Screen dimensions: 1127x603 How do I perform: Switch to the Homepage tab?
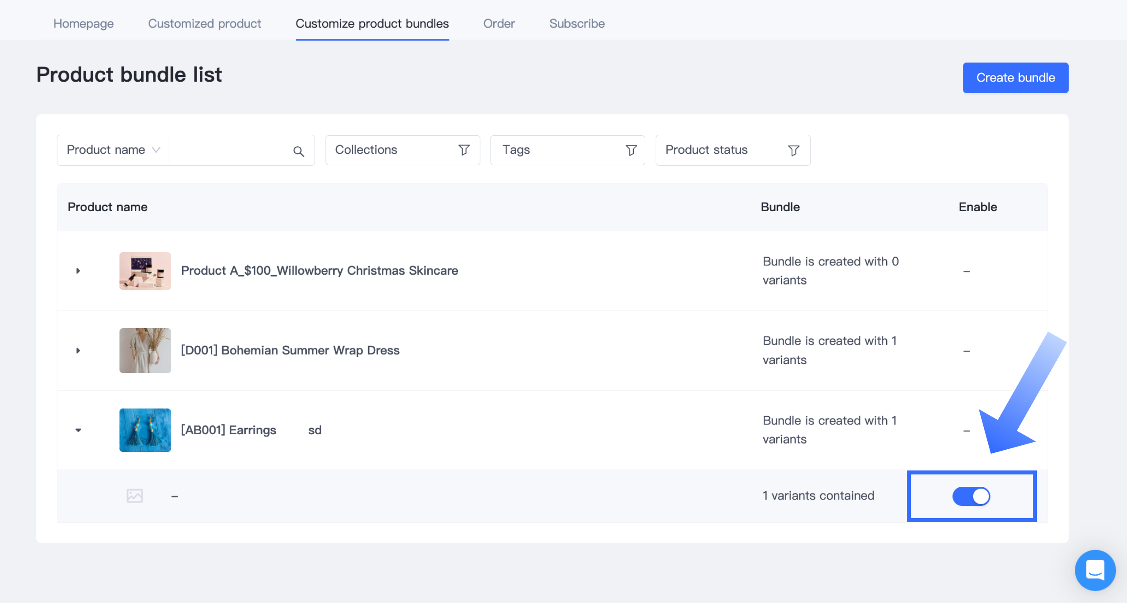coord(84,23)
